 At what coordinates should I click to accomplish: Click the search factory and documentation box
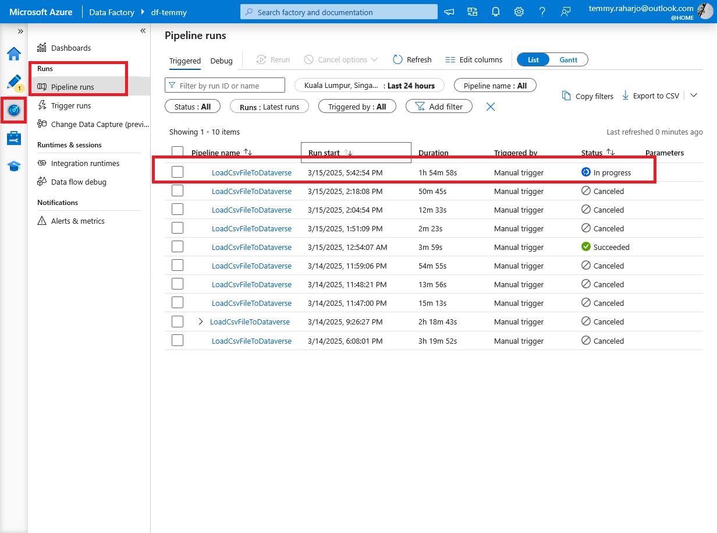coord(339,12)
